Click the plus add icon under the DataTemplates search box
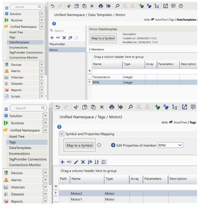 [52, 38]
